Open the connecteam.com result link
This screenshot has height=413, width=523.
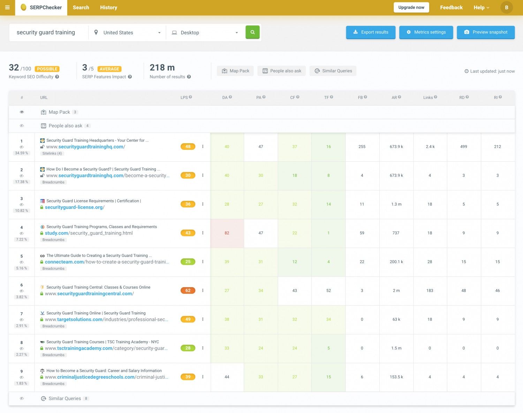tap(107, 262)
